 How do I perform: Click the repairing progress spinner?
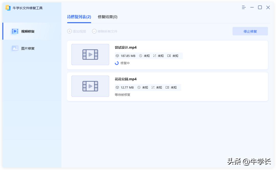click(117, 63)
